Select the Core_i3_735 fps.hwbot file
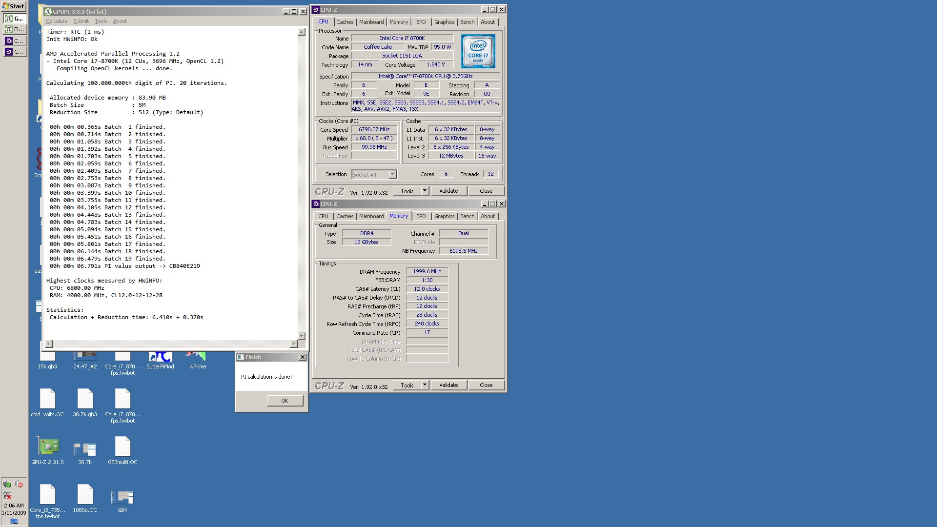This screenshot has height=527, width=937. click(47, 500)
